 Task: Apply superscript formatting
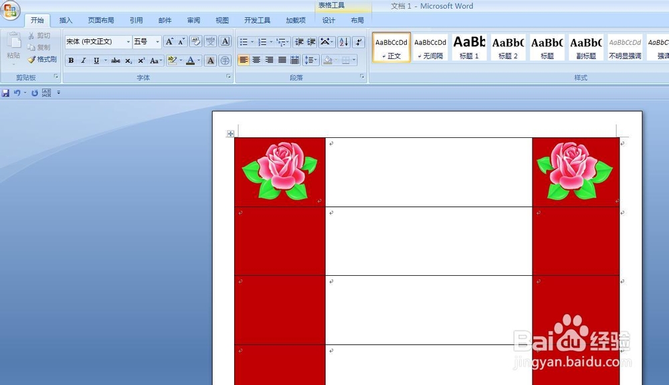tap(141, 61)
